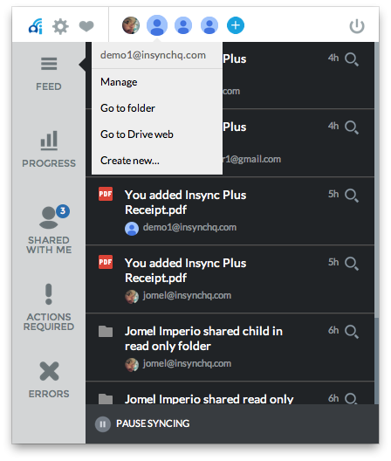Open settings via the gear icon
The image size is (391, 461).
60,26
